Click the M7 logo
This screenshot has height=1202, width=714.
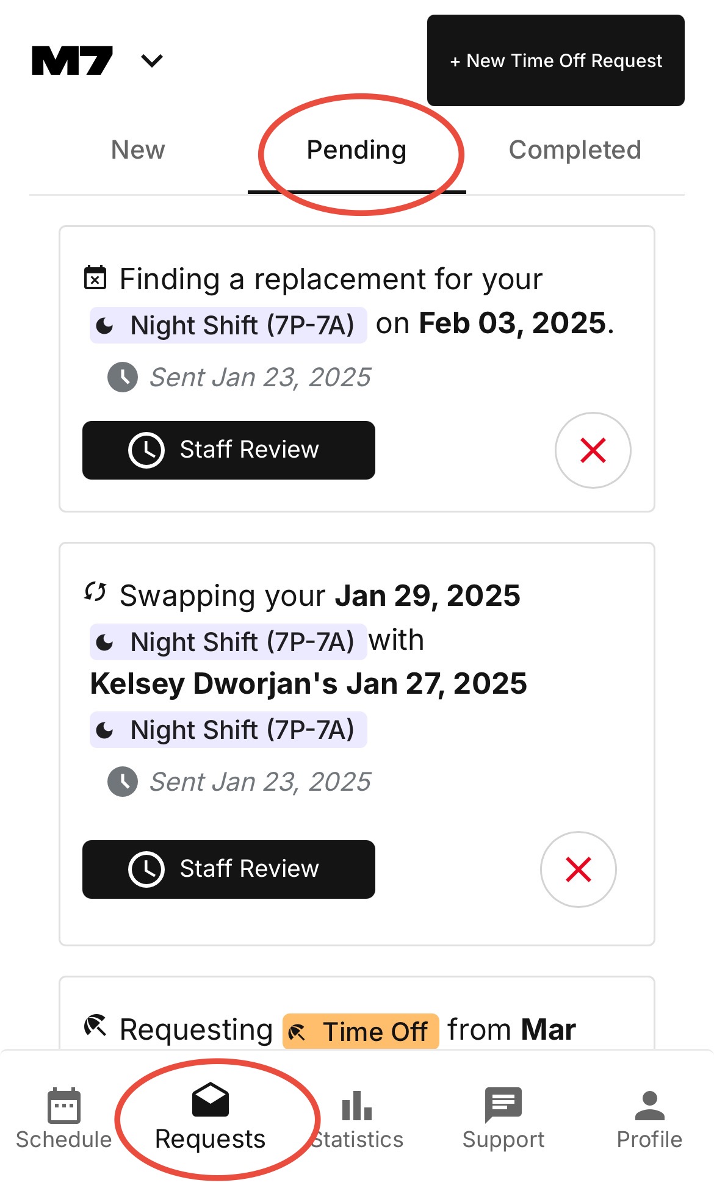(72, 61)
